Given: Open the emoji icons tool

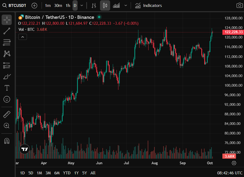Looking at the screenshot, I should 7,99.
